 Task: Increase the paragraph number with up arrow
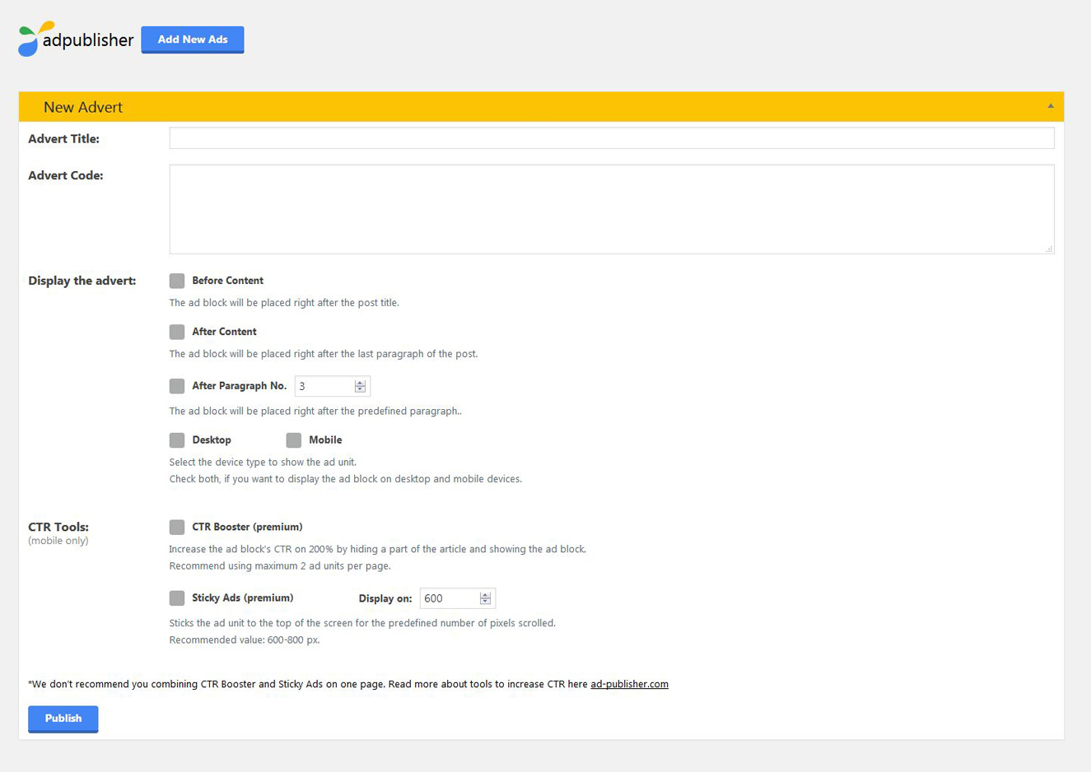point(360,383)
